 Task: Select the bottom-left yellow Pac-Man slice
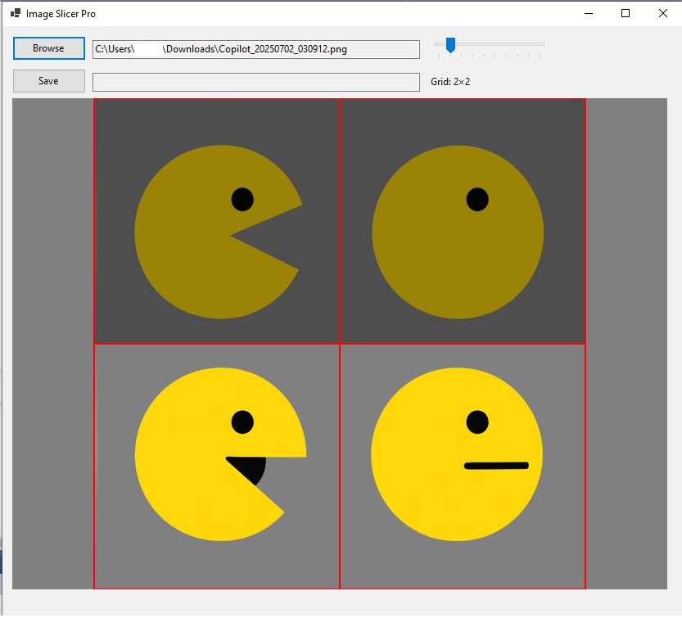(x=216, y=467)
